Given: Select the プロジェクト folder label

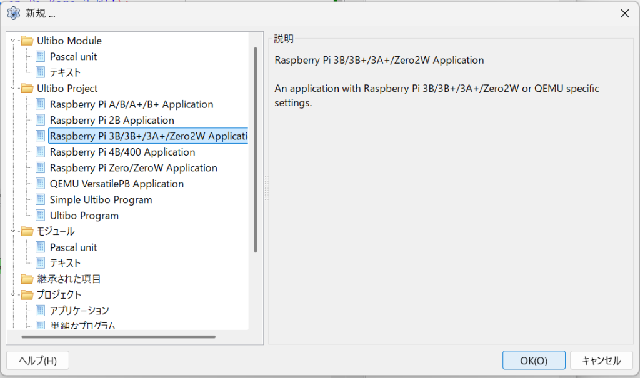Looking at the screenshot, I should (x=59, y=295).
